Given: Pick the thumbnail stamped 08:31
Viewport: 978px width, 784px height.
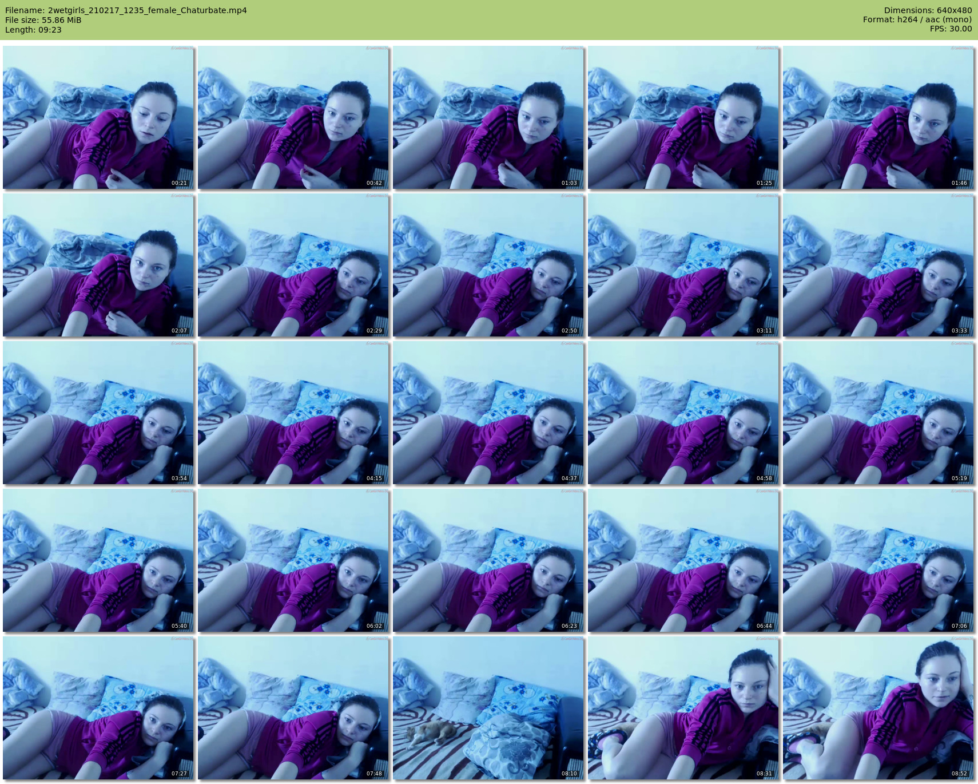Looking at the screenshot, I should coord(683,708).
